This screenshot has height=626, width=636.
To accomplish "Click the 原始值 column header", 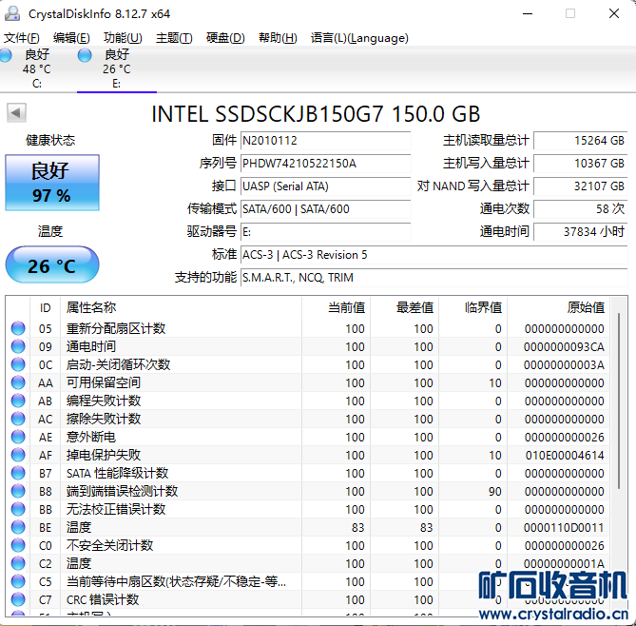I will pos(585,307).
